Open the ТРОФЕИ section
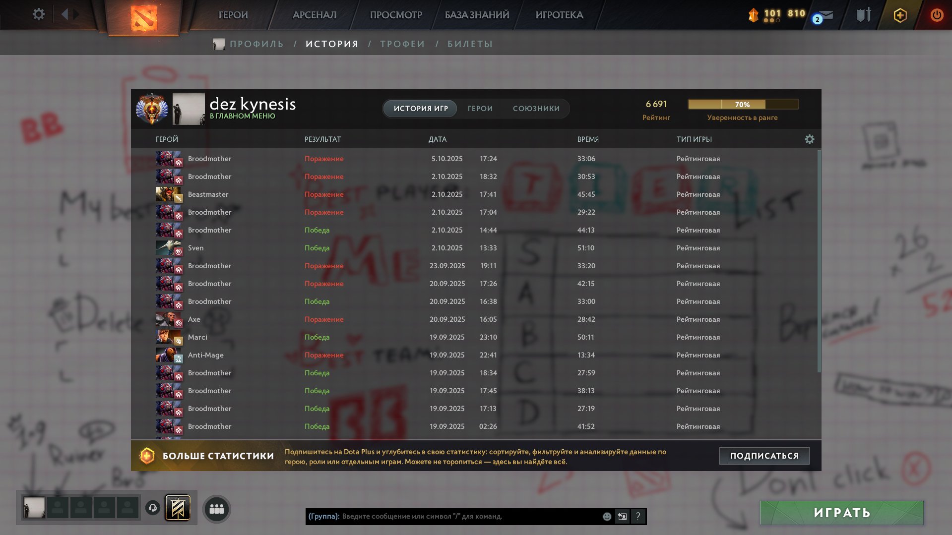The image size is (952, 535). click(x=402, y=44)
